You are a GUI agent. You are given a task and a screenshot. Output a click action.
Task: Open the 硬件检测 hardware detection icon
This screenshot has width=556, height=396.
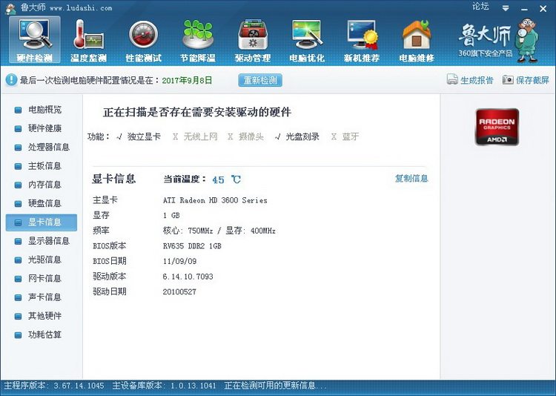point(35,40)
